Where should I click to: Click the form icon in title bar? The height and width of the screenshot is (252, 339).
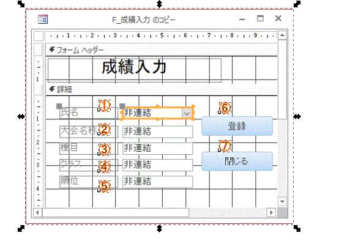(x=43, y=19)
